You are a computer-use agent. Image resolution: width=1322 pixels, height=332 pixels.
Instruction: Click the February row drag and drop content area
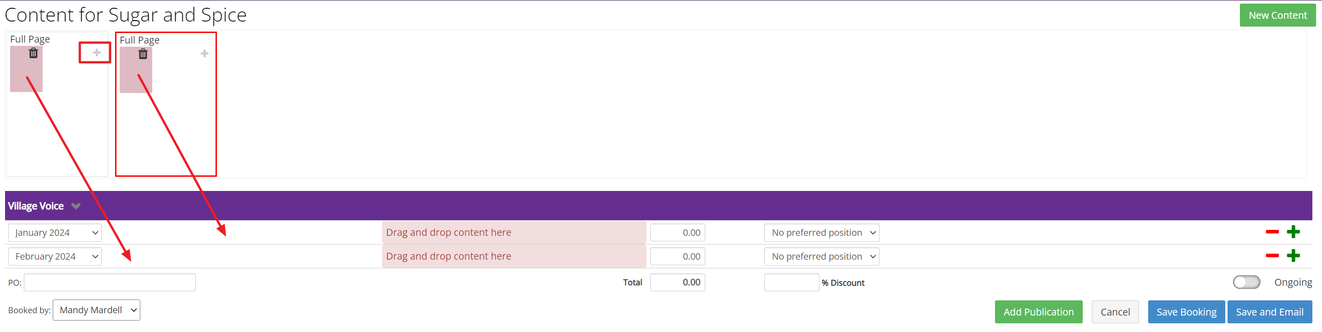click(x=513, y=256)
